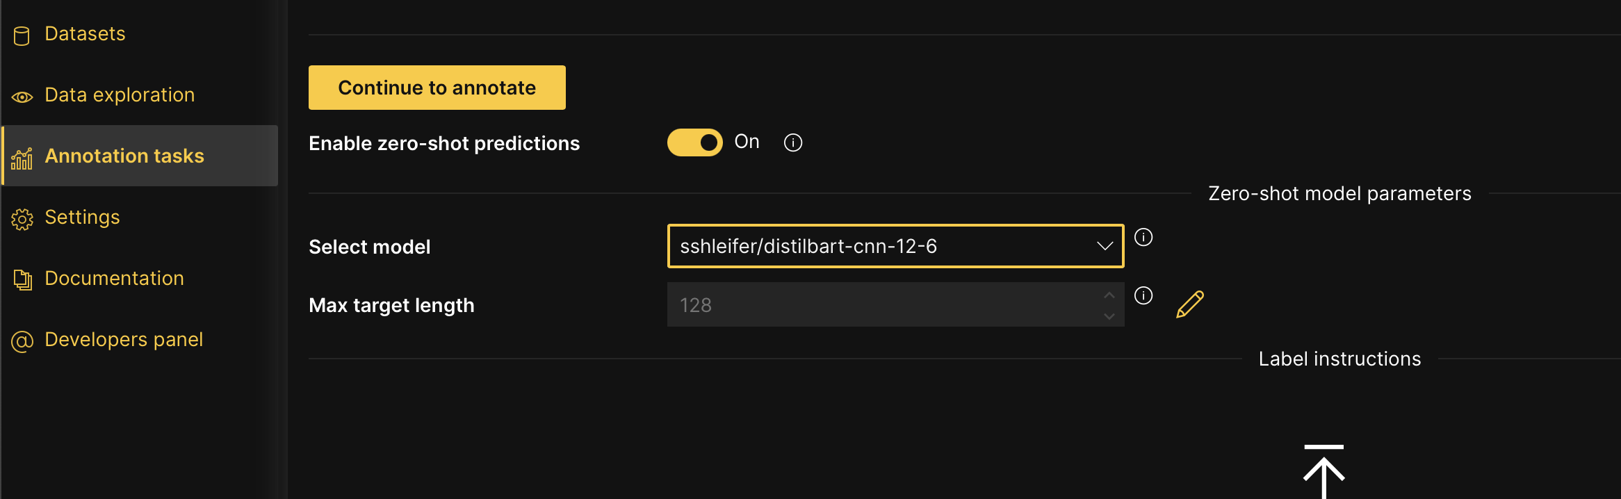The width and height of the screenshot is (1621, 499).
Task: Click the Datasets cylinder icon
Action: 22,35
